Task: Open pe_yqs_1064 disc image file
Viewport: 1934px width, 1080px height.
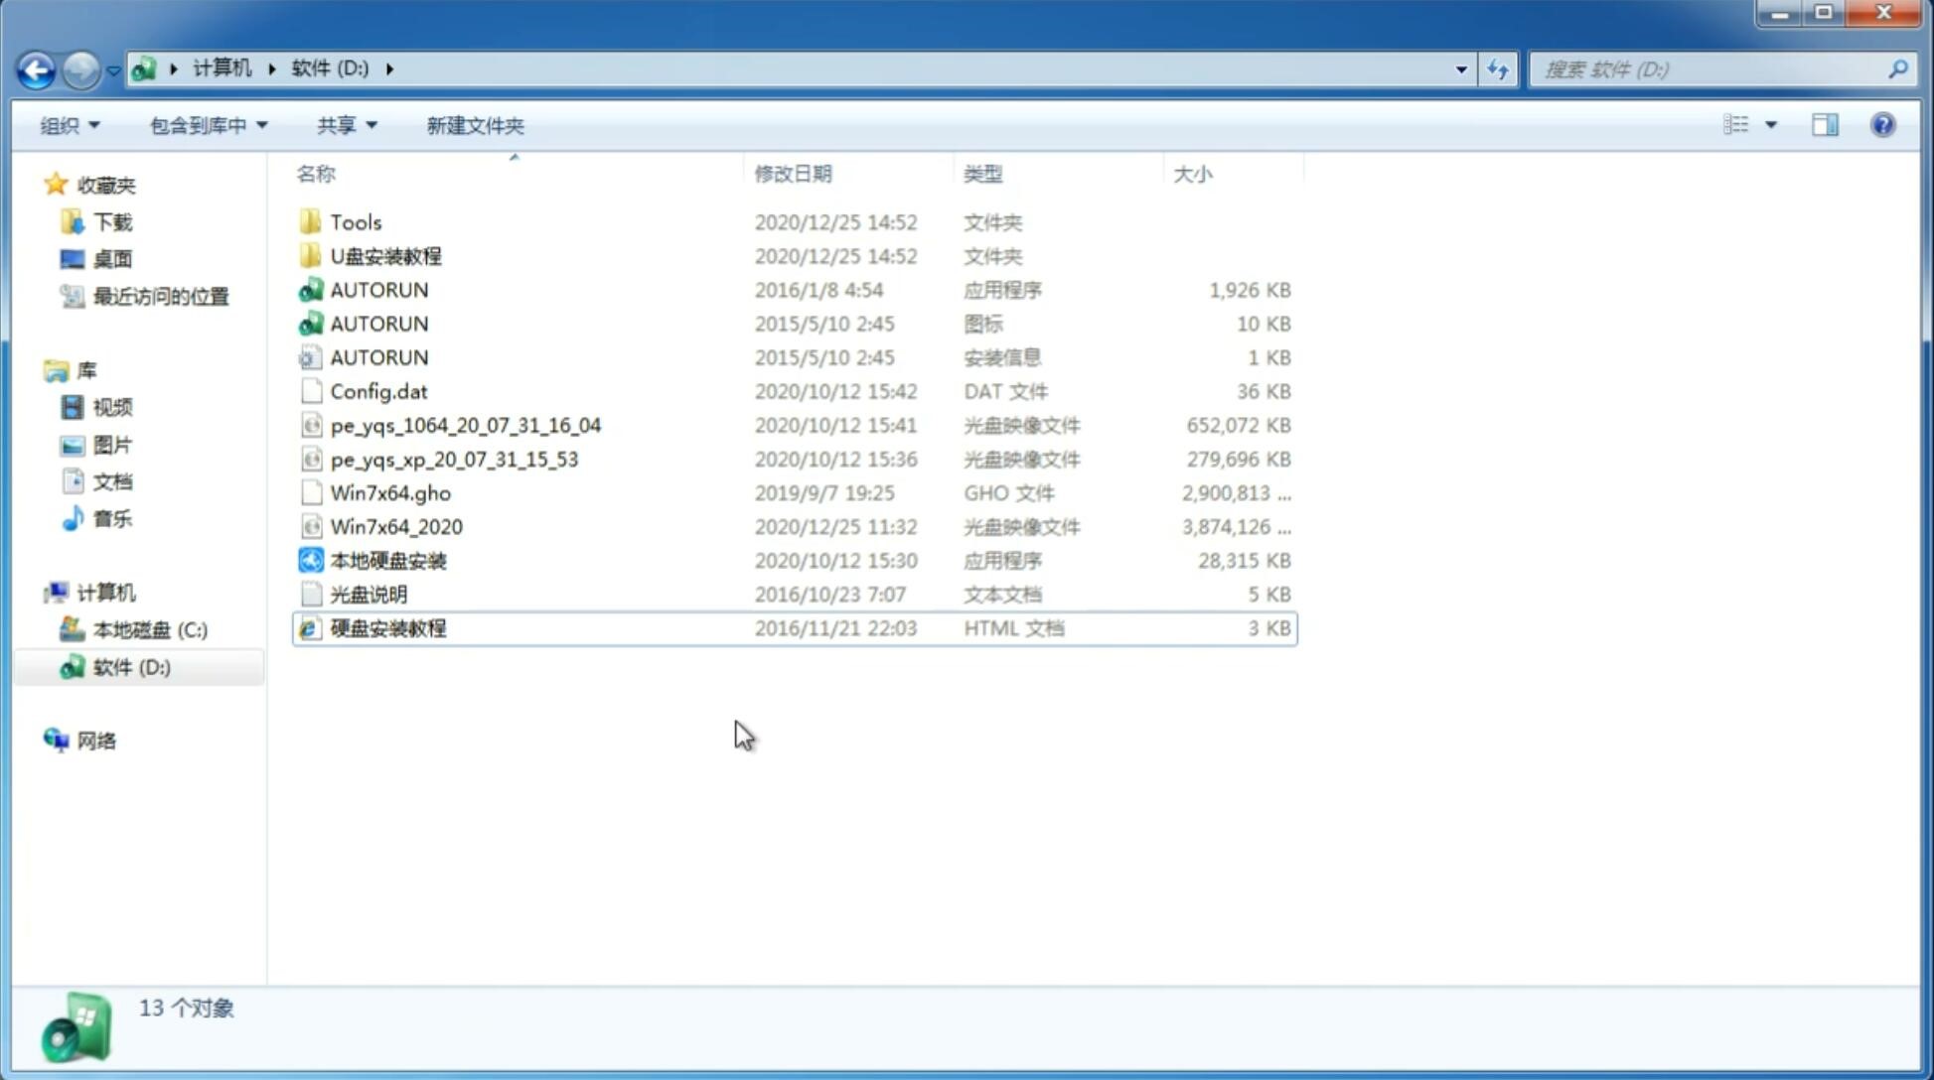Action: (x=465, y=425)
